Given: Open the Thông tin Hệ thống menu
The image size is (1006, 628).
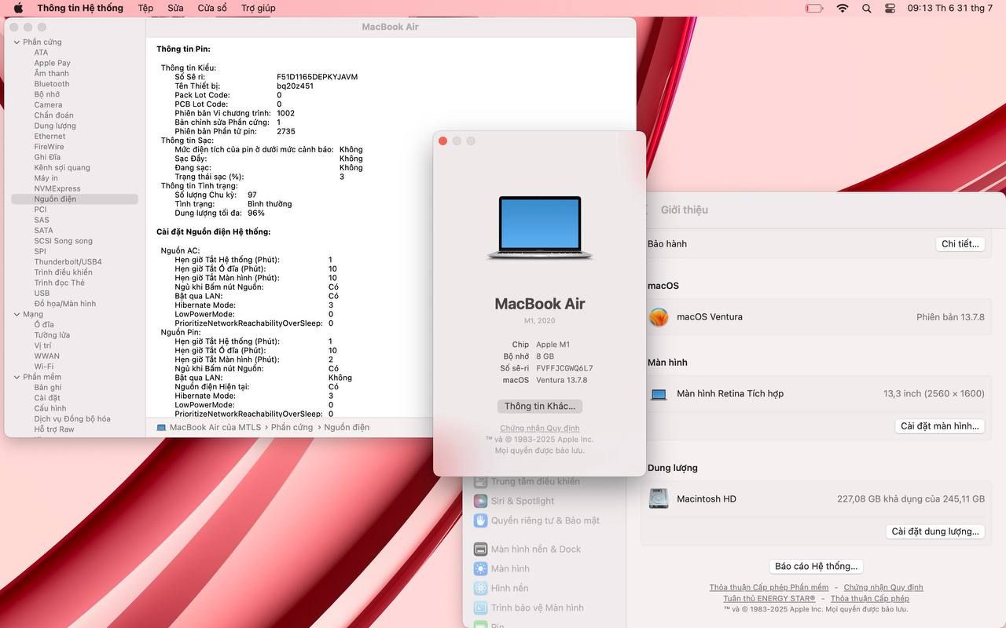Looking at the screenshot, I should [x=80, y=8].
